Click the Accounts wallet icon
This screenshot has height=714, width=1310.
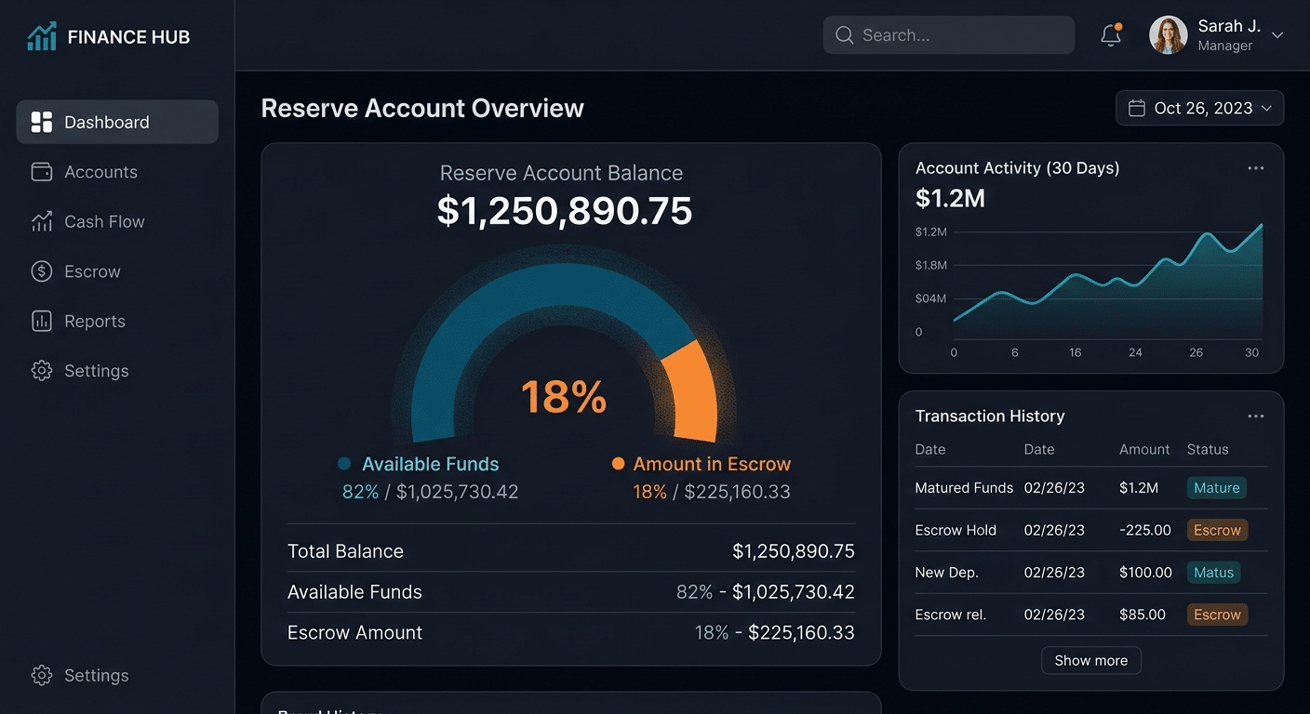point(42,172)
